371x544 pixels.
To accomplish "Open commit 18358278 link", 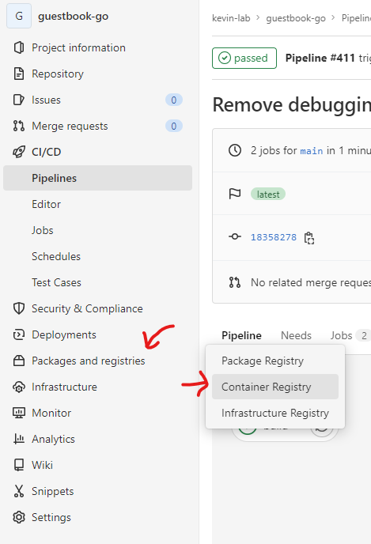I will coord(274,237).
